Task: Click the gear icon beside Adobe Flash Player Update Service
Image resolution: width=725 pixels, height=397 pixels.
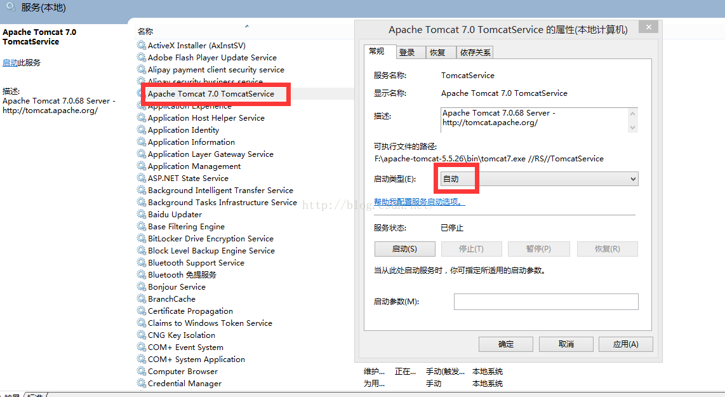Action: [142, 57]
